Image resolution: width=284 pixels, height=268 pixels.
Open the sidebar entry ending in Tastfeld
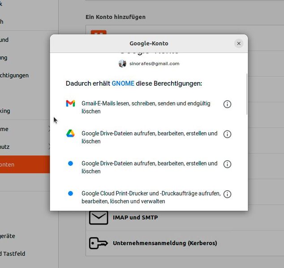click(x=29, y=254)
